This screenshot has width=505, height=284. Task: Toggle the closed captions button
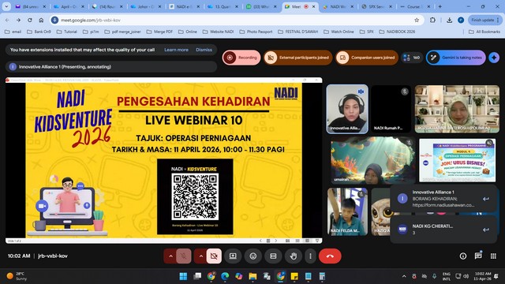pyautogui.click(x=273, y=256)
